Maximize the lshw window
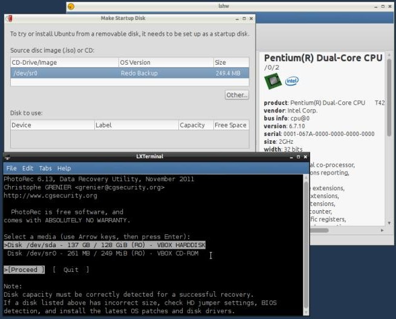The image size is (396, 319). [x=383, y=7]
